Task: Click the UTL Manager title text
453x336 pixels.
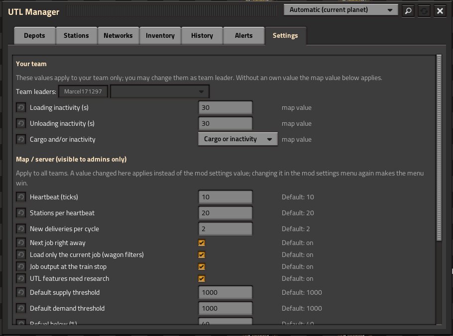Action: click(x=33, y=12)
